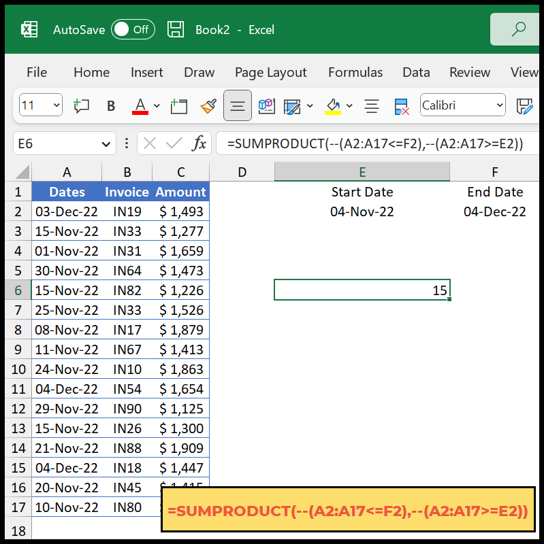Click the Save floppy disk icon

[176, 29]
